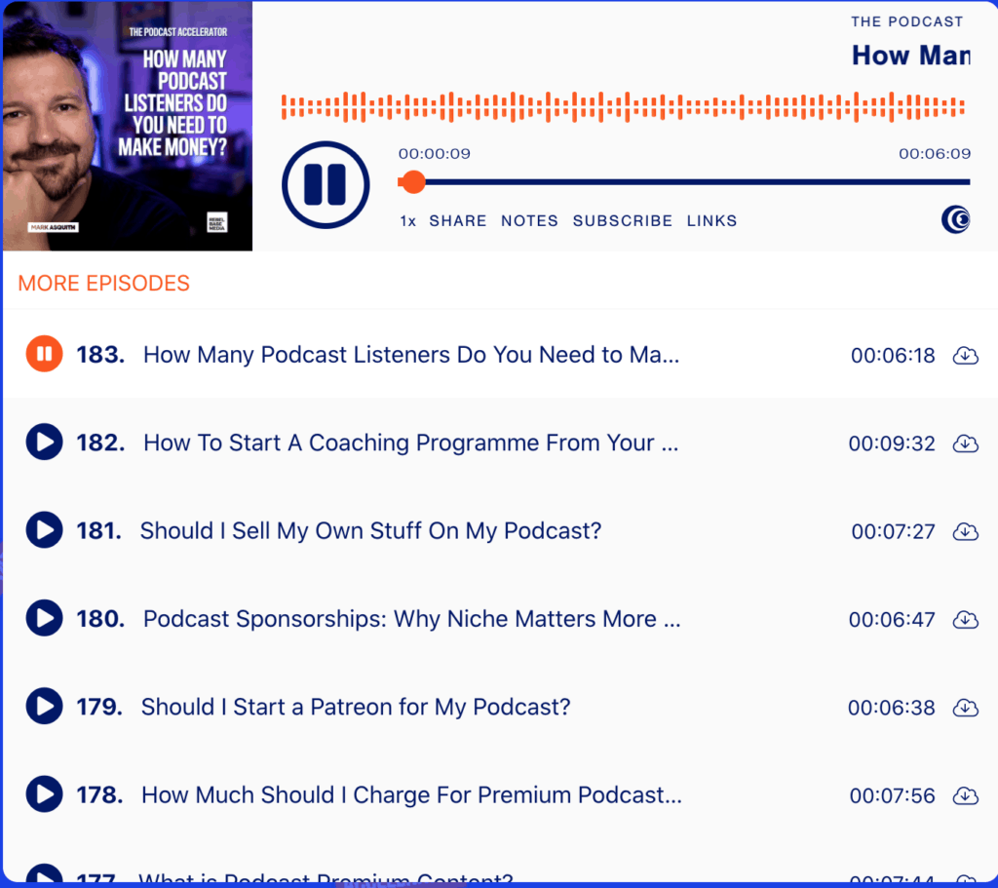Click the episode artwork thumbnail
This screenshot has height=888, width=998.
coord(127,127)
